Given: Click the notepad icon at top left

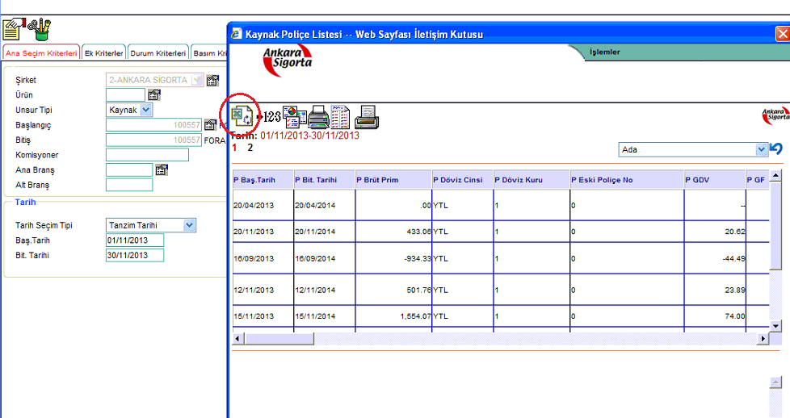Looking at the screenshot, I should 13,30.
